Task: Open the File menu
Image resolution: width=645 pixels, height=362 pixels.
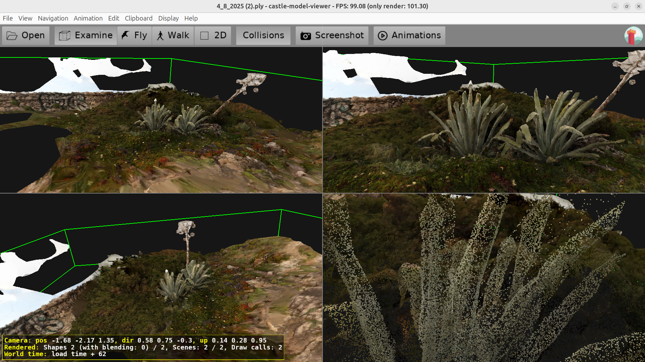Action: [x=8, y=18]
